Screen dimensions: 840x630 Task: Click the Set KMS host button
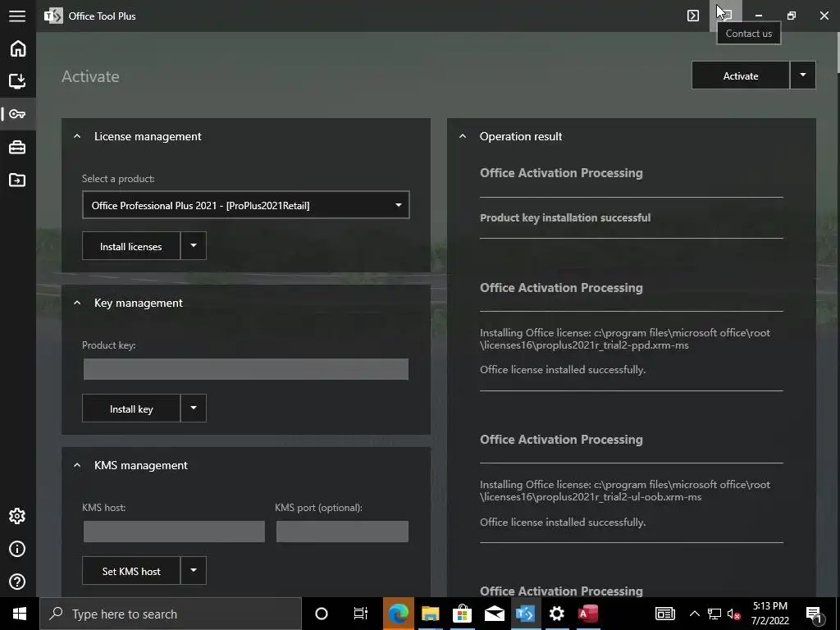pyautogui.click(x=130, y=571)
